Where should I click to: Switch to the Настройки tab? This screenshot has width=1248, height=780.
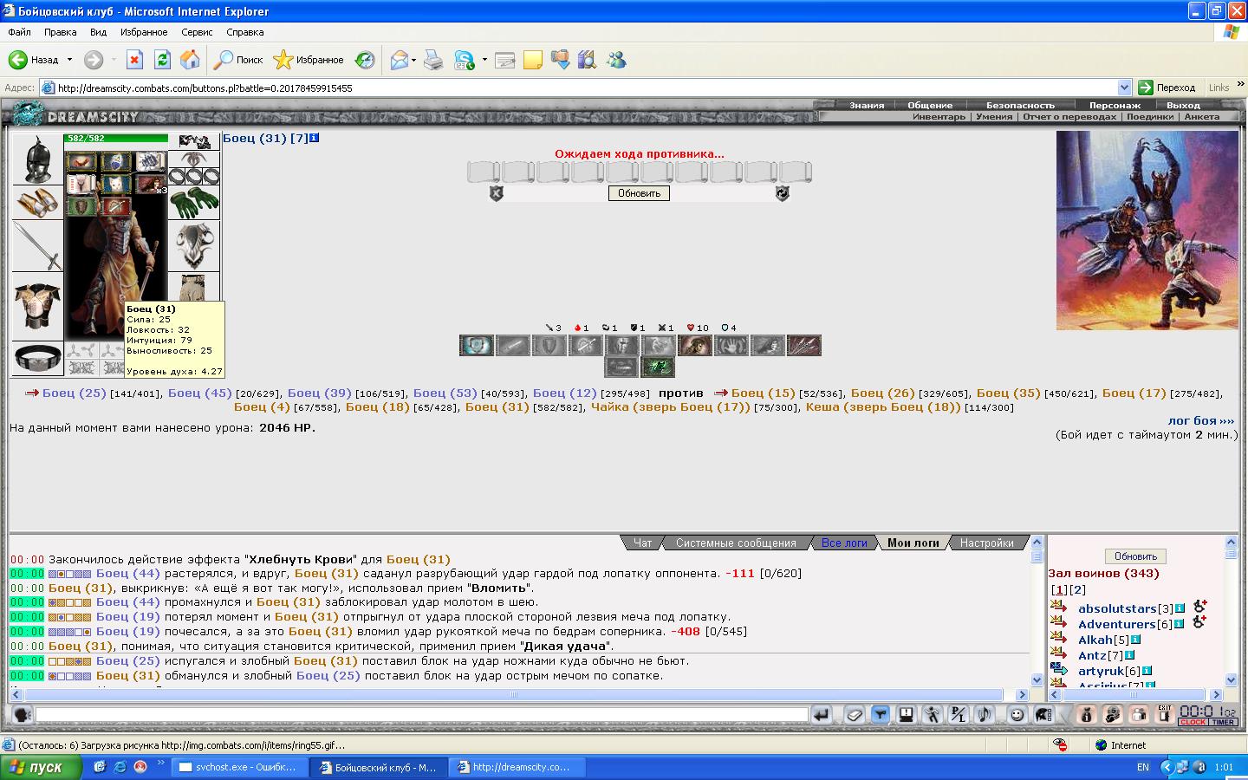click(986, 543)
